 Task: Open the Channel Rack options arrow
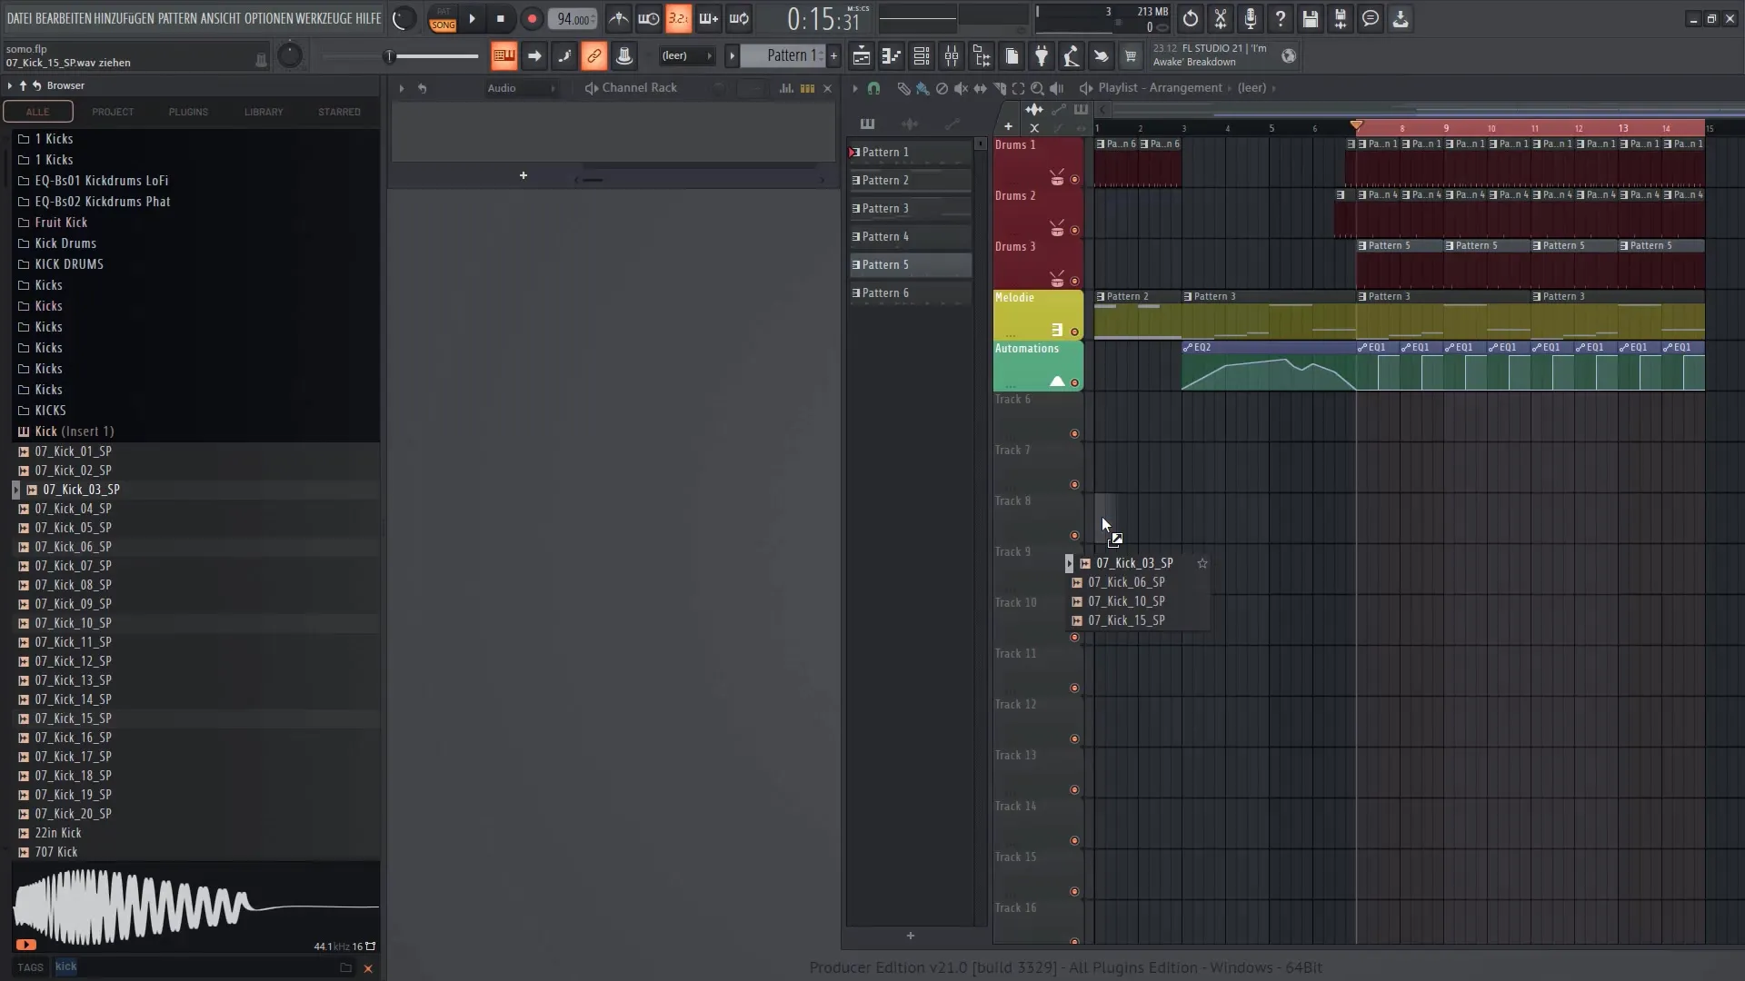[401, 88]
